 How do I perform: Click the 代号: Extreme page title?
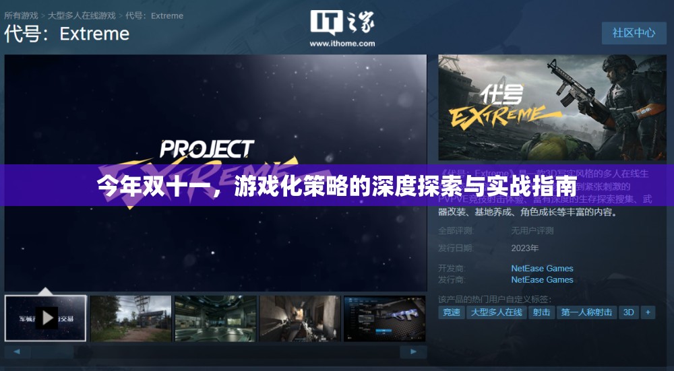(x=67, y=34)
